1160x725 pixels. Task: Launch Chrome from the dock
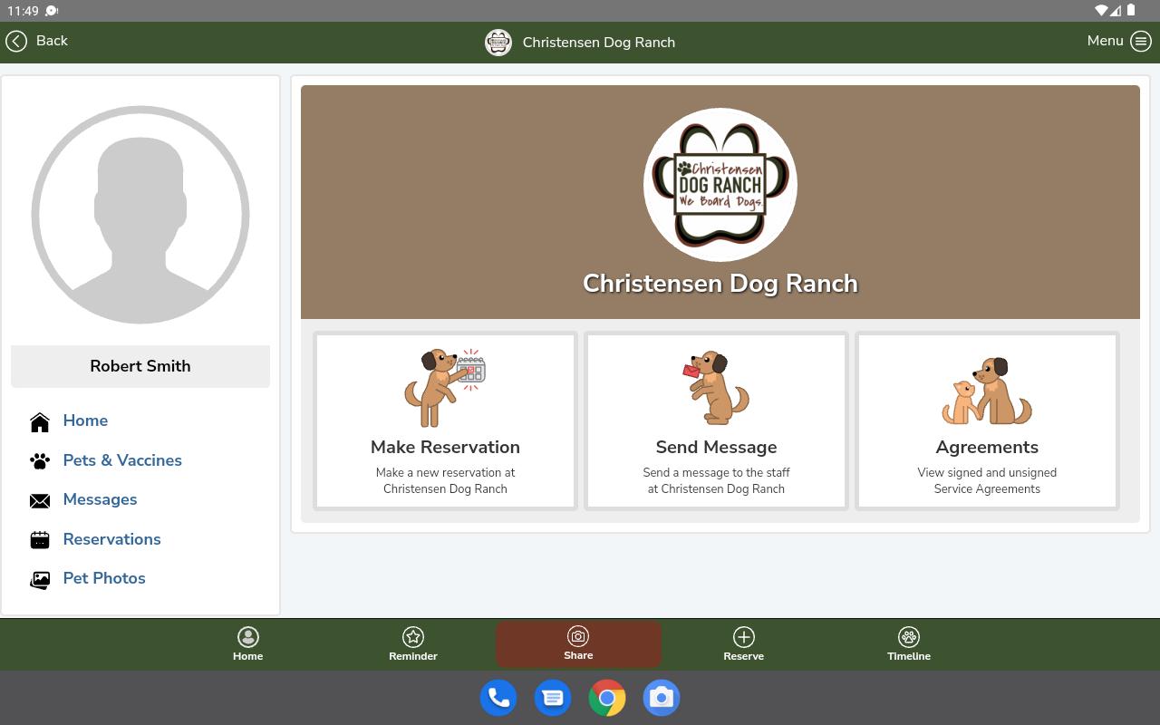pos(607,698)
